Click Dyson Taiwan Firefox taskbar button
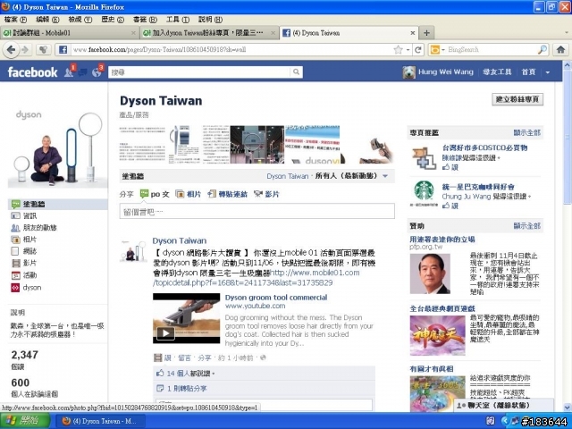The image size is (572, 429). pyautogui.click(x=100, y=421)
